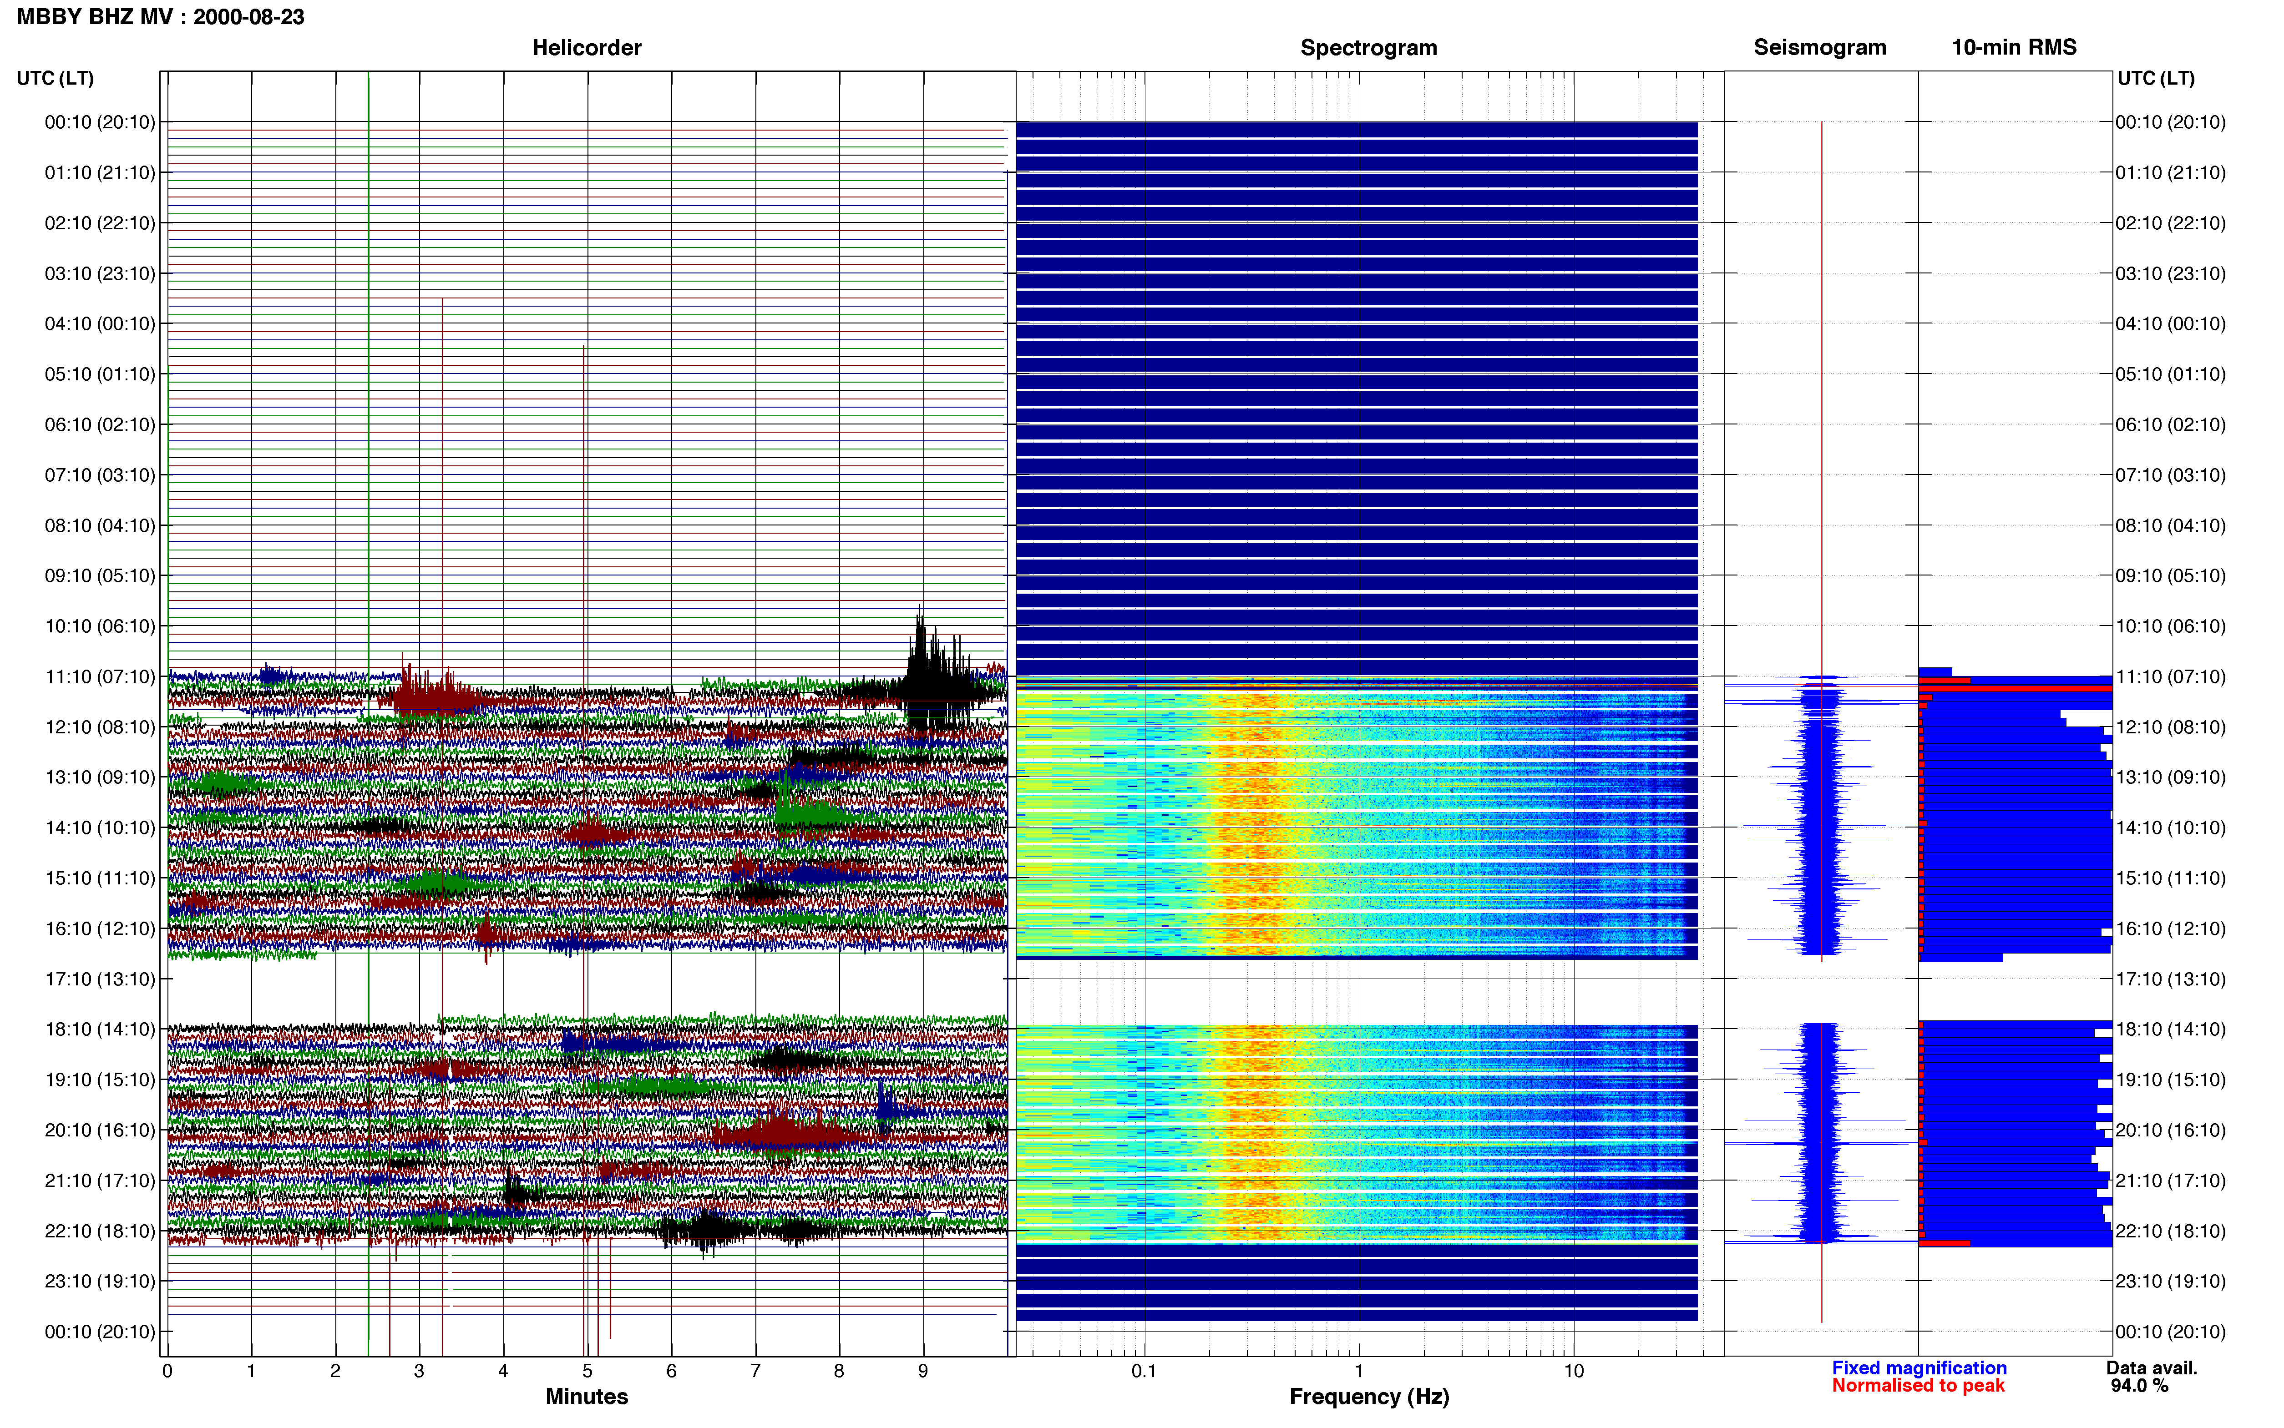Click the right-axis 11:10 (07:10) time label

2171,676
